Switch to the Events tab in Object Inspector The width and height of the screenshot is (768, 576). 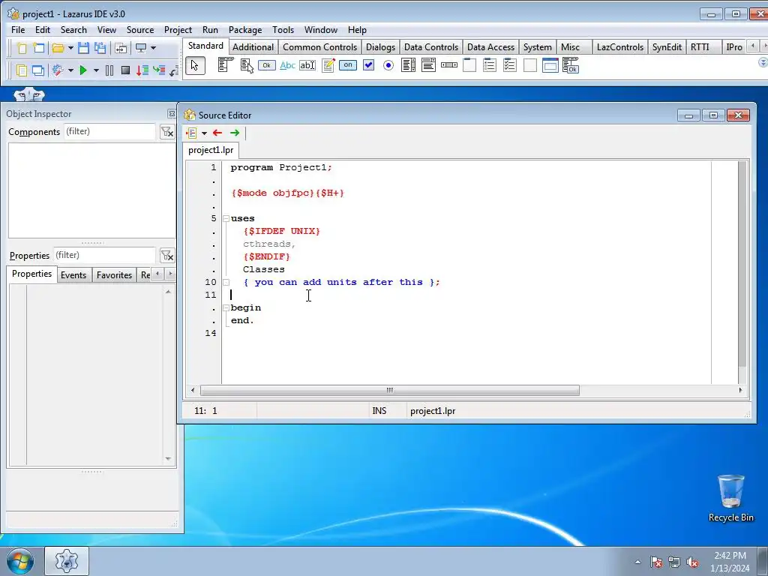point(73,275)
